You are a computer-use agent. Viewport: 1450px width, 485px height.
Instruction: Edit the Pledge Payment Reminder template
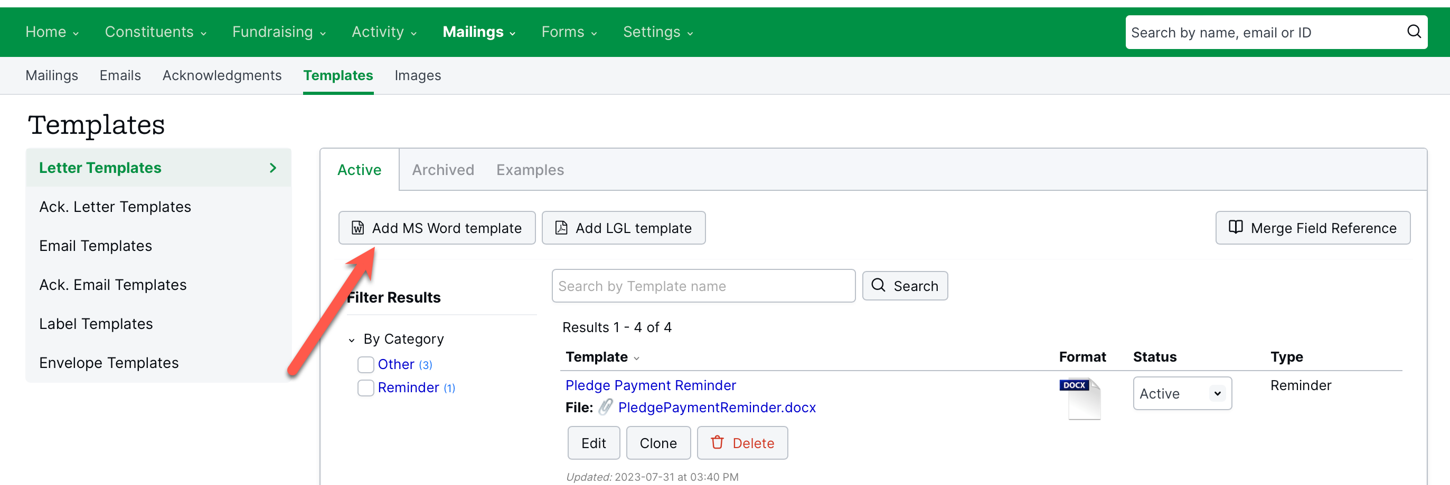pyautogui.click(x=594, y=443)
